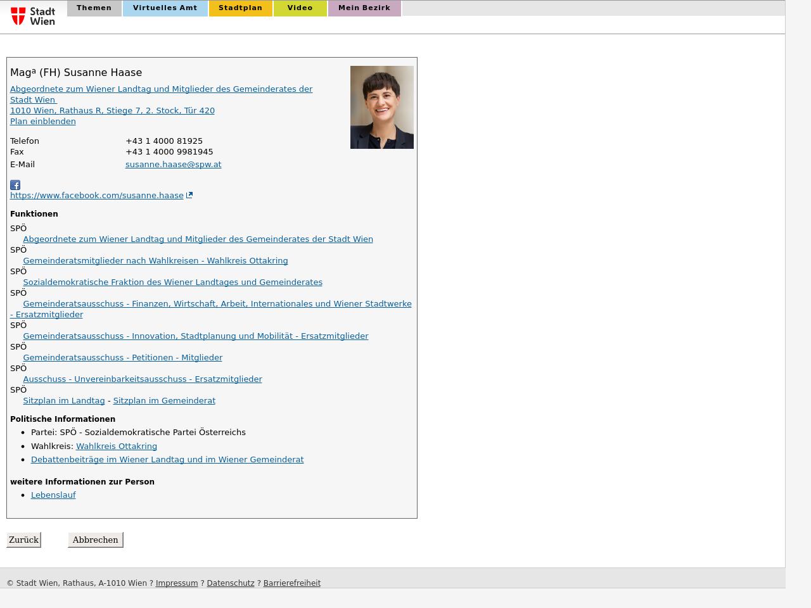Click the Funktionen heading
Viewport: 811px width, 608px height.
click(x=34, y=213)
